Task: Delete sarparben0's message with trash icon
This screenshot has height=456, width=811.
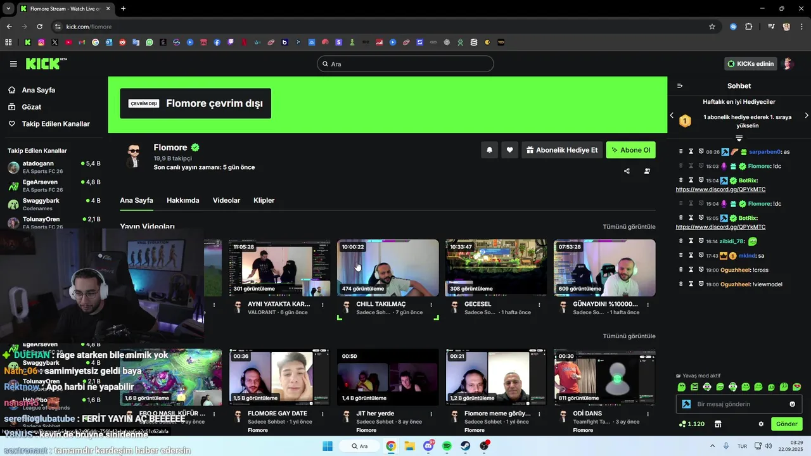Action: pos(681,152)
